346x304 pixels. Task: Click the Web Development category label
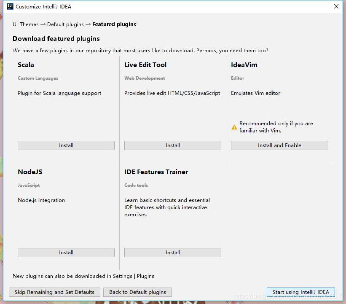(145, 78)
